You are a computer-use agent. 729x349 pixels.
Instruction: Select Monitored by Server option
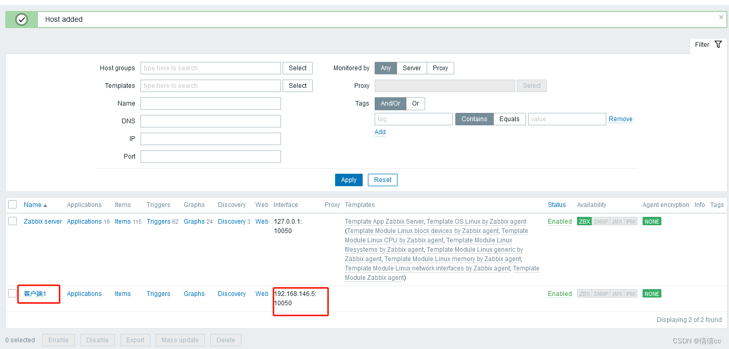412,68
